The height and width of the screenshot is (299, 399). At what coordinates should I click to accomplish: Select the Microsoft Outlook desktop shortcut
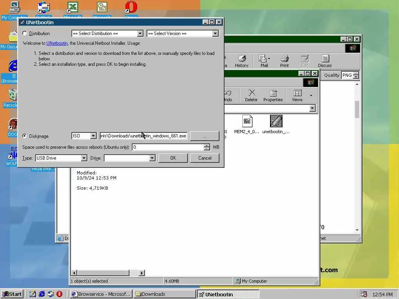pos(102,10)
